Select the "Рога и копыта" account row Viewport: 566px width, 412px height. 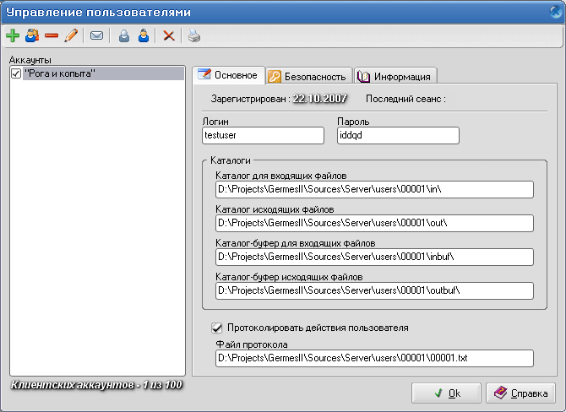tap(103, 73)
